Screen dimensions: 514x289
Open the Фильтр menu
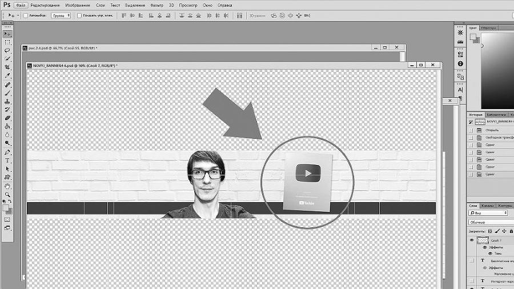click(x=156, y=5)
